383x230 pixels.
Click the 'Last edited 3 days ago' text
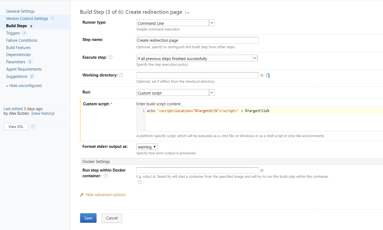pos(23,109)
